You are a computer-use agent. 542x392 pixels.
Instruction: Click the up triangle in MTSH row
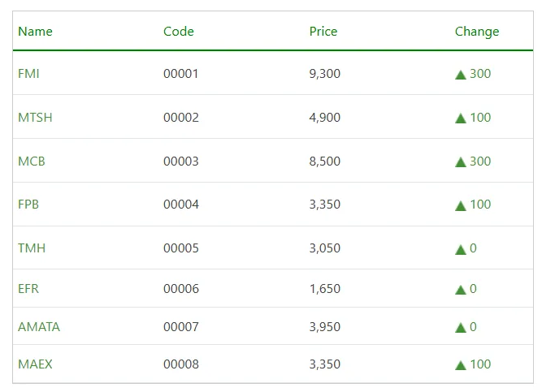point(461,118)
